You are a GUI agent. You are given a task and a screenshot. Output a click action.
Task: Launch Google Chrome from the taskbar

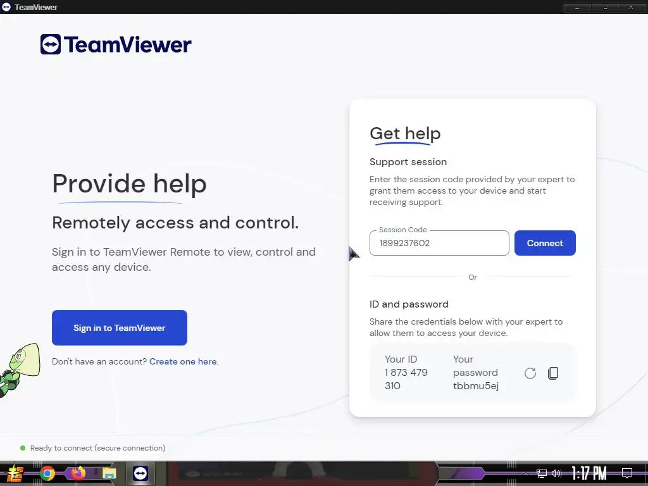(x=47, y=473)
